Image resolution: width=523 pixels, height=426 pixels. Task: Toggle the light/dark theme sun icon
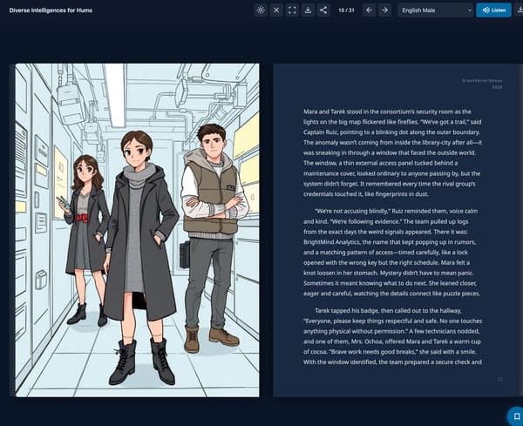(x=261, y=10)
